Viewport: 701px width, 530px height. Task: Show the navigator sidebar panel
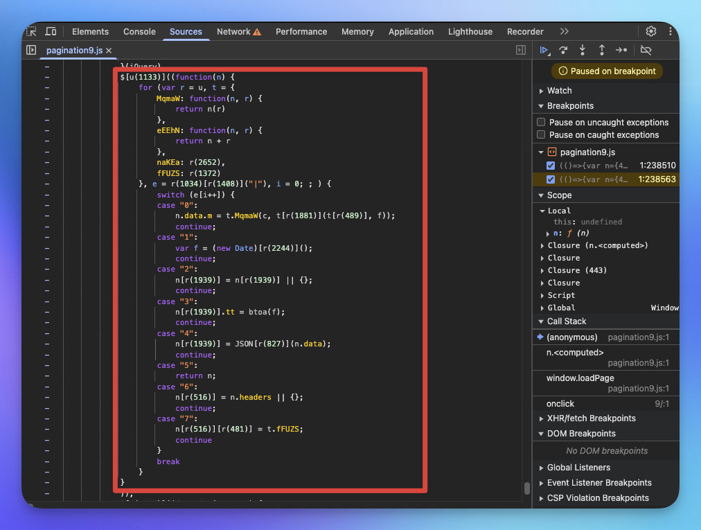pyautogui.click(x=31, y=50)
